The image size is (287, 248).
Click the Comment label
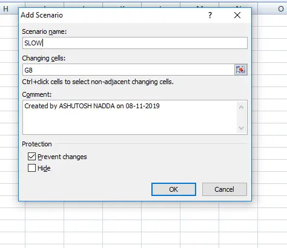point(37,94)
